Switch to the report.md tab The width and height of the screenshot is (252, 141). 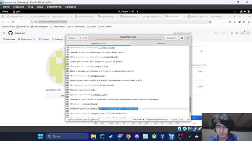(x=161, y=43)
